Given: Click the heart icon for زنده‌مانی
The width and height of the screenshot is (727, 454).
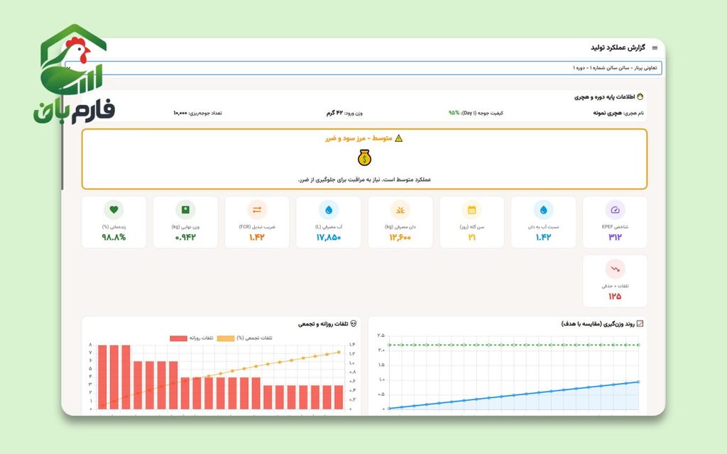Looking at the screenshot, I should 114,210.
